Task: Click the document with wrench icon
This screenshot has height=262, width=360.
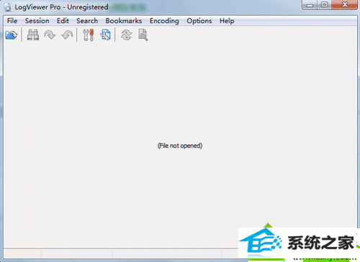Action: point(105,35)
